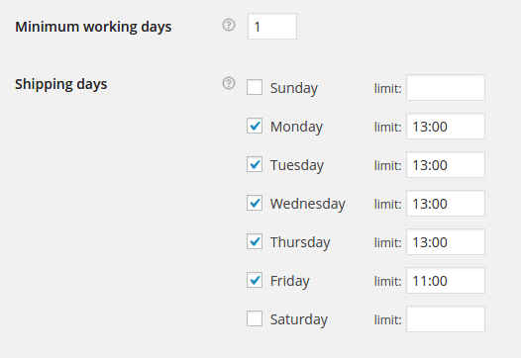The height and width of the screenshot is (358, 521).
Task: Uncheck the Tuesday shipping day
Action: click(255, 164)
